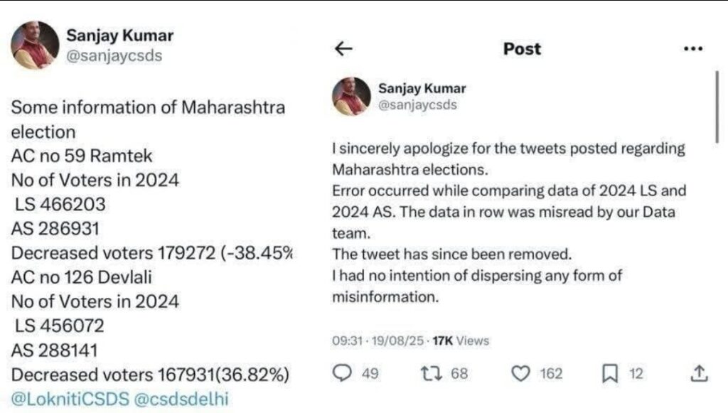Open Sanjay Kumar's avatar in the left tweet
This screenshot has height=413, width=728.
[x=35, y=45]
